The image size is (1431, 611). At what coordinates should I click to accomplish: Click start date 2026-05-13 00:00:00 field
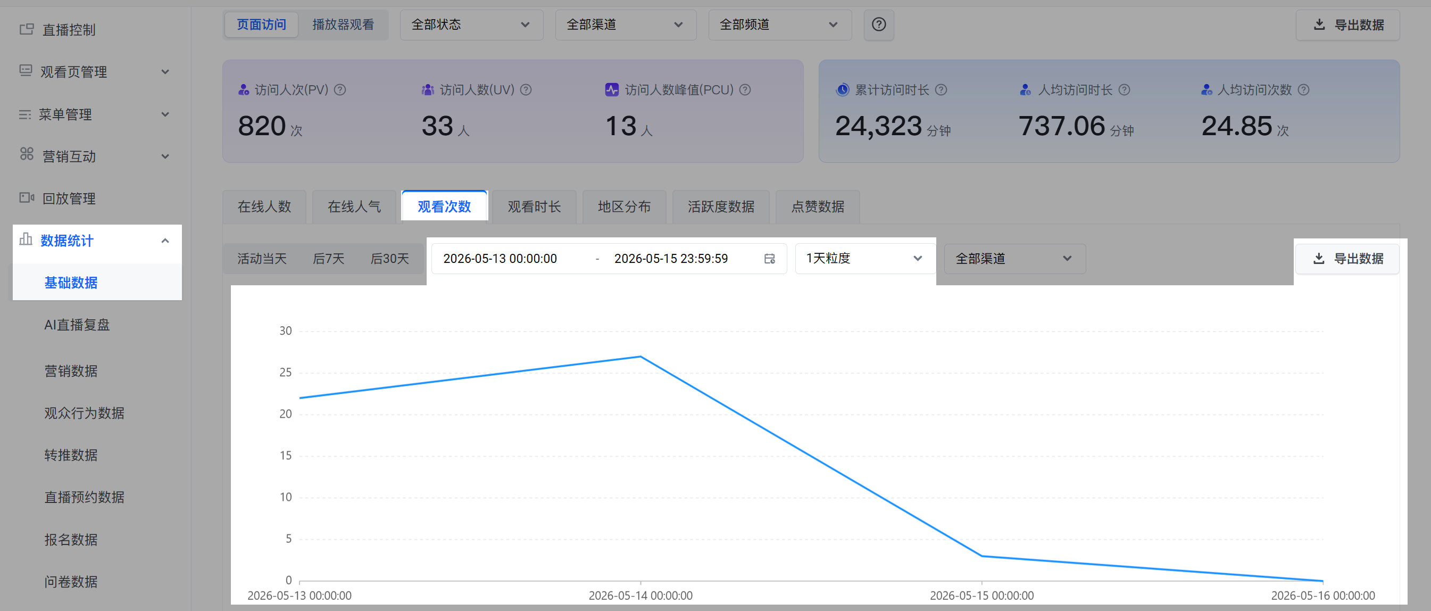click(x=500, y=259)
